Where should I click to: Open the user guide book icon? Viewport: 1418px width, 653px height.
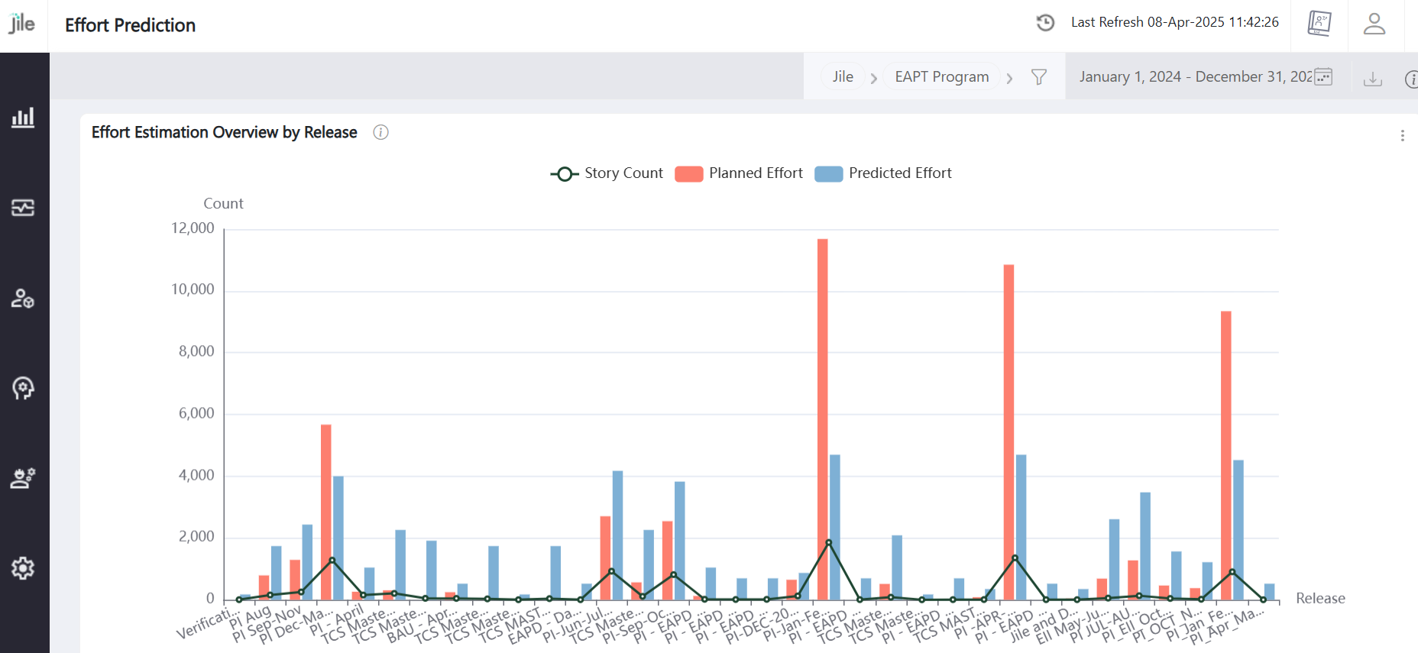click(x=1319, y=24)
